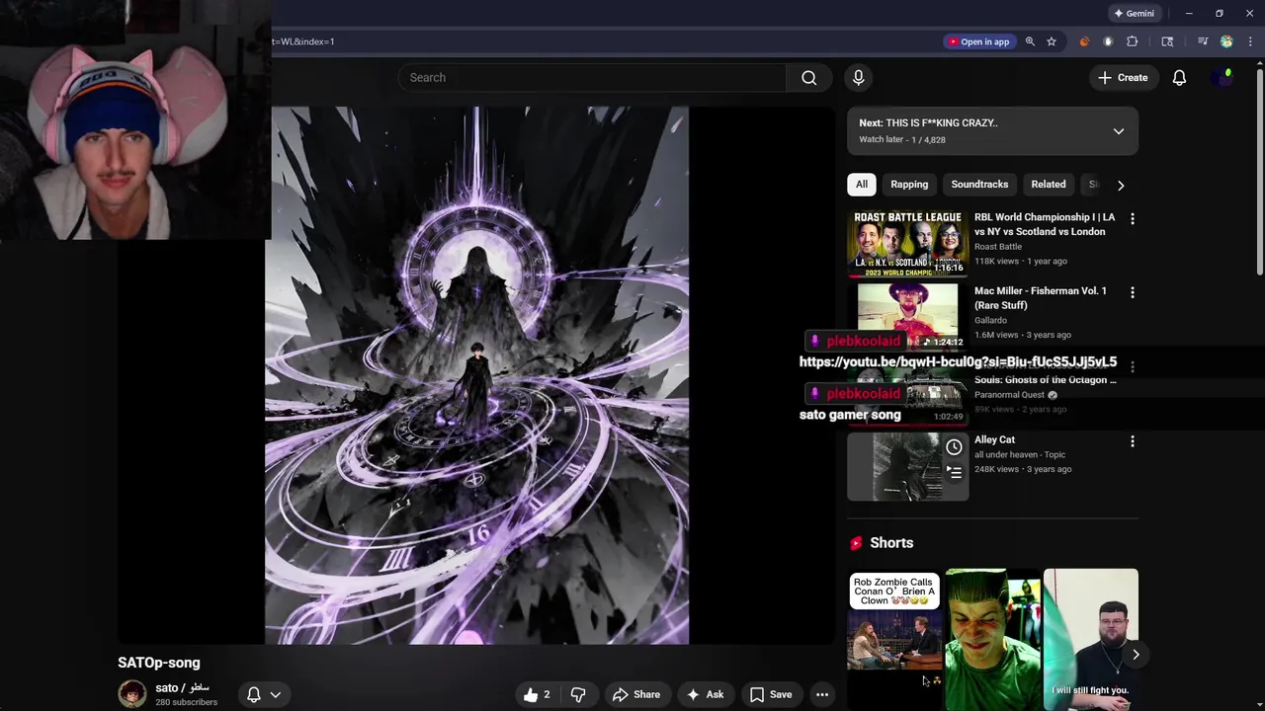Open the sato channel avatar
This screenshot has width=1265, height=711.
(132, 694)
